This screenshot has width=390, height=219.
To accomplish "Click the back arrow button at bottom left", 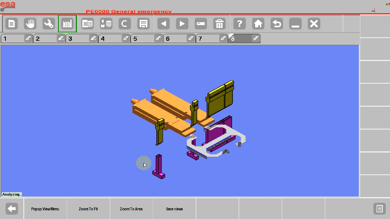I will 12,209.
